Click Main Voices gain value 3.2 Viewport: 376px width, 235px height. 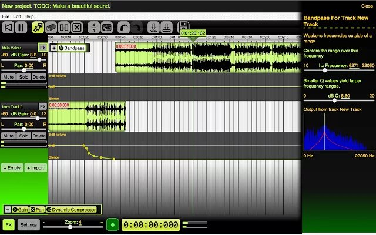point(33,55)
